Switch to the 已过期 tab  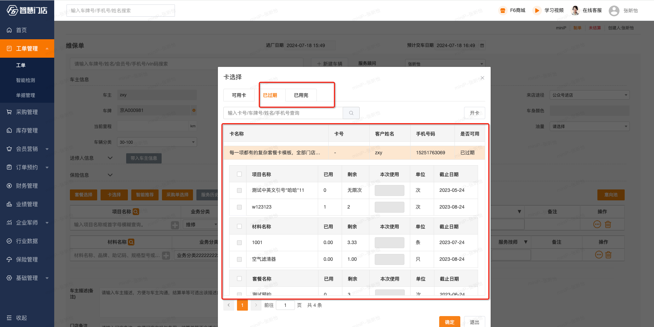pyautogui.click(x=270, y=95)
